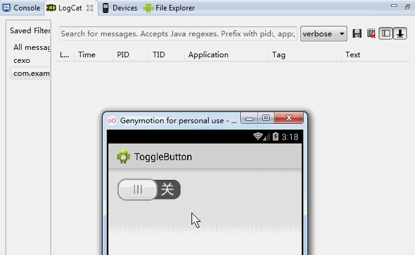Minimize the LogCat view panel
Screen dimensions: 415x255
[x=394, y=6]
